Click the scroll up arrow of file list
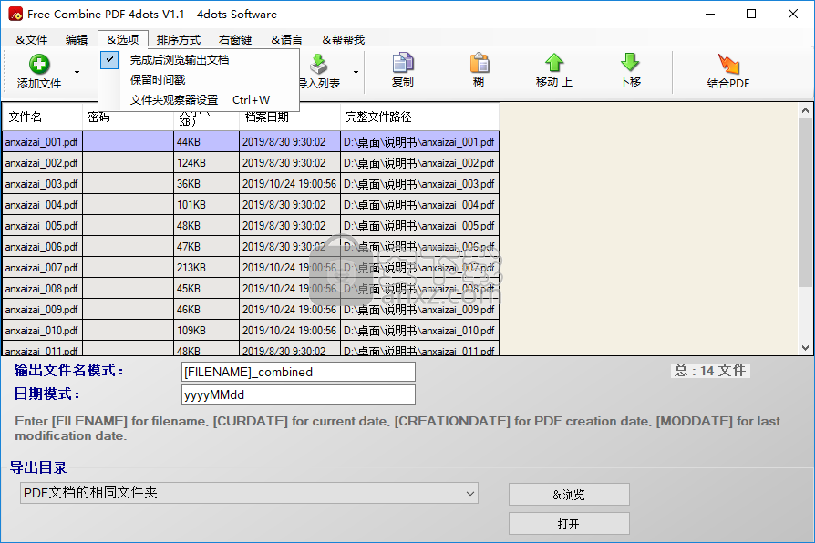 pos(805,110)
